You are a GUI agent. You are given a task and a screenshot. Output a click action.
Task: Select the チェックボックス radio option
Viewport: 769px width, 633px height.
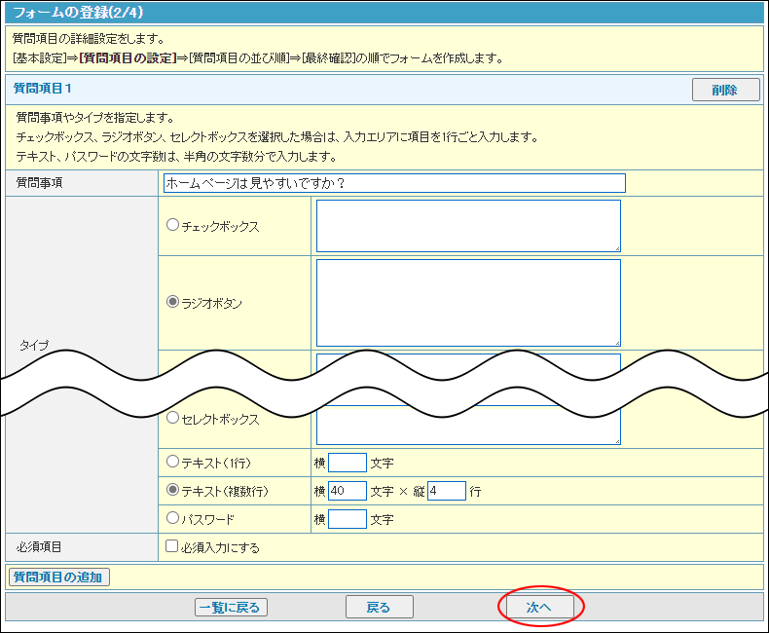click(x=173, y=225)
